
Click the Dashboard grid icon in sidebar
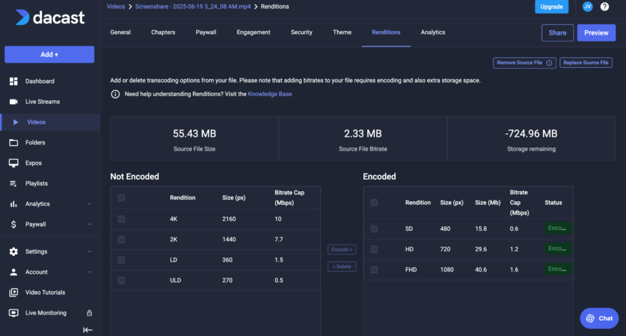[x=13, y=81]
